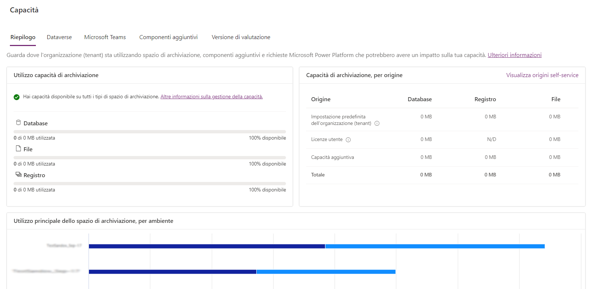599x289 pixels.
Task: Click info icon next to Impostazione predefinita tenant
Action: tap(377, 123)
